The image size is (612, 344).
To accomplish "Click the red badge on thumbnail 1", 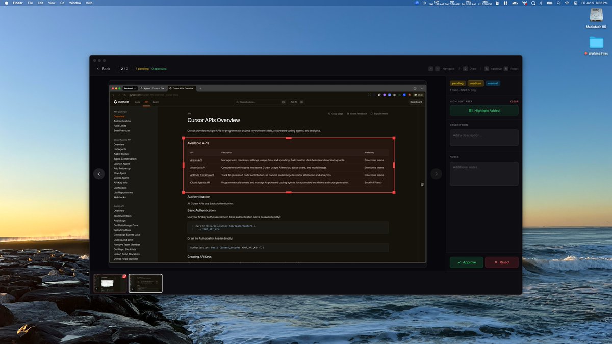I will [124, 276].
